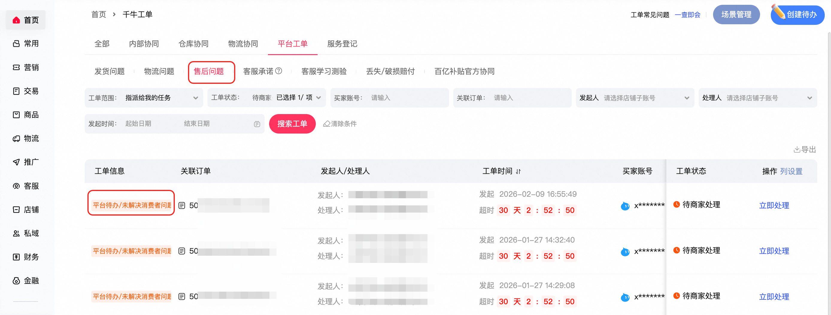
Task: Click the 导出 export download icon
Action: (797, 149)
